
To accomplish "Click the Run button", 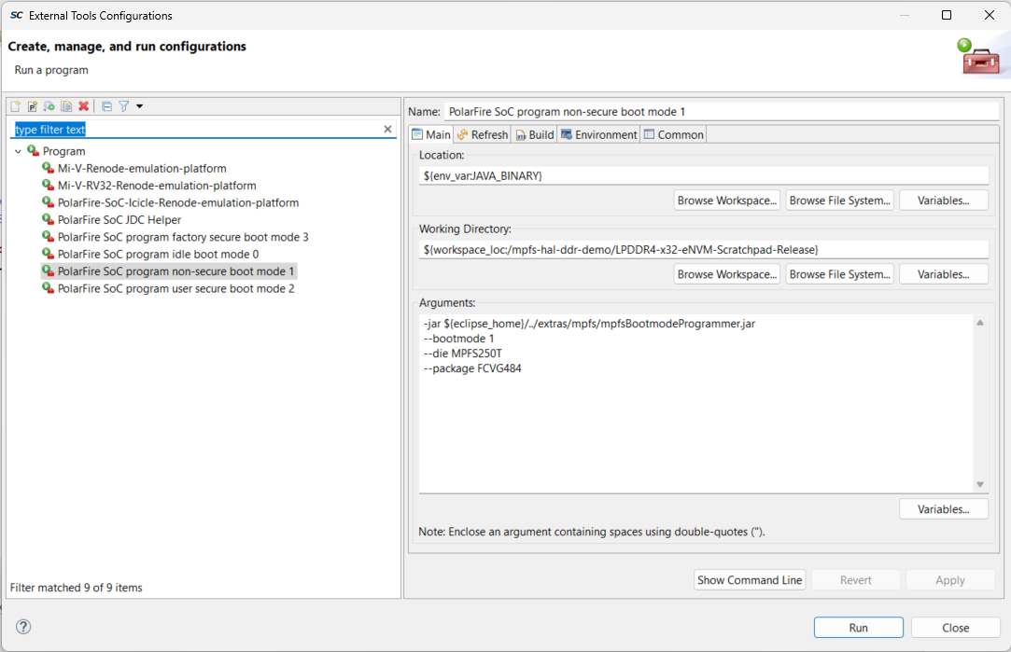I will point(858,628).
